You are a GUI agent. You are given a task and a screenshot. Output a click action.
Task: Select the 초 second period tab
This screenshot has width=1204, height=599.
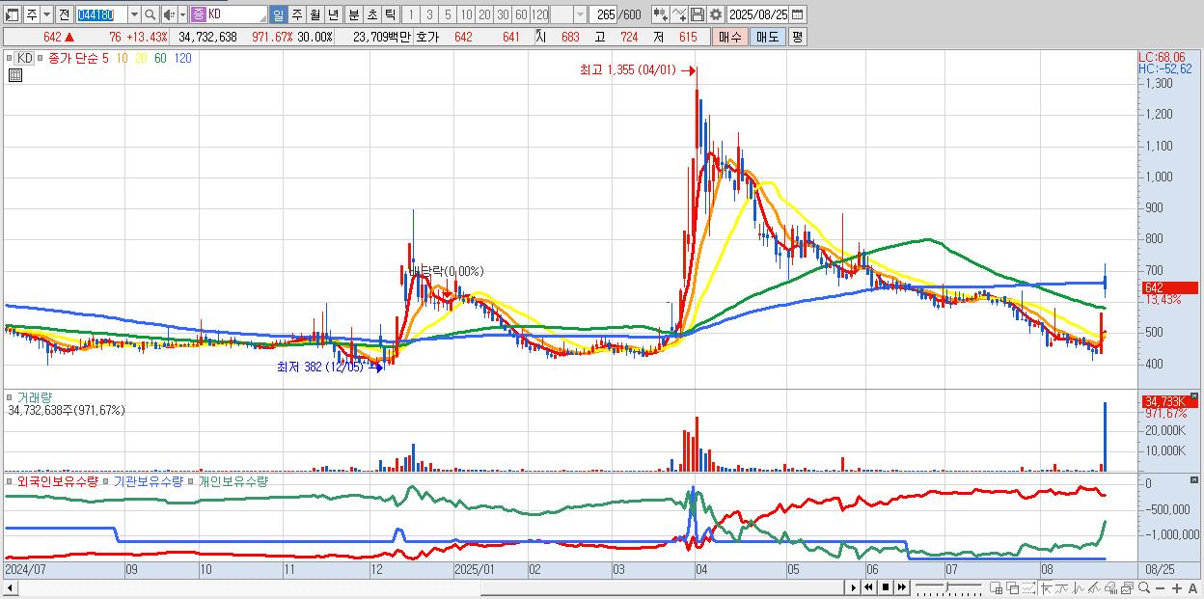coord(371,14)
